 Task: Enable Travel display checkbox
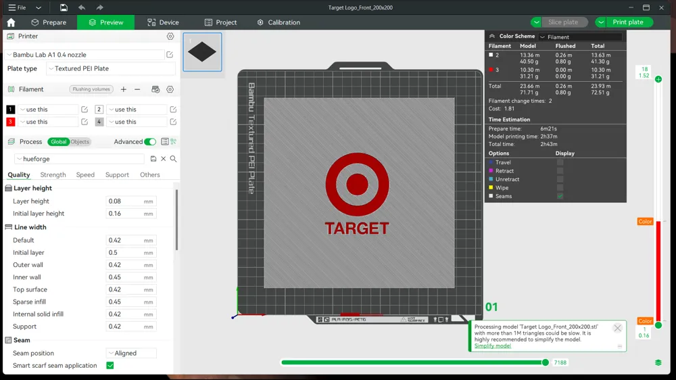coord(560,162)
